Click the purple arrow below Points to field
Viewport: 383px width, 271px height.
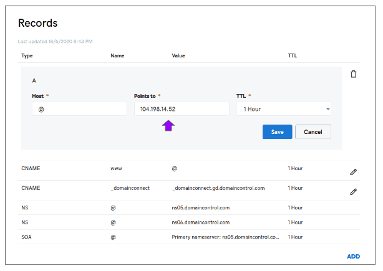point(168,126)
